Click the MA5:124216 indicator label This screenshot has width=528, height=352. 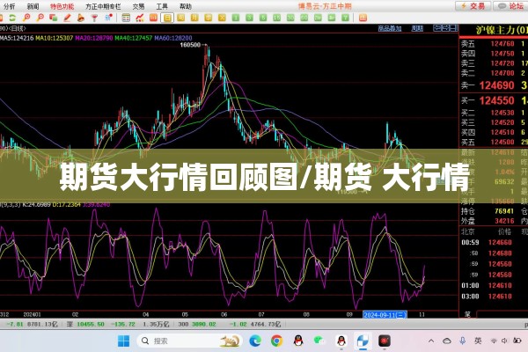tap(17, 38)
